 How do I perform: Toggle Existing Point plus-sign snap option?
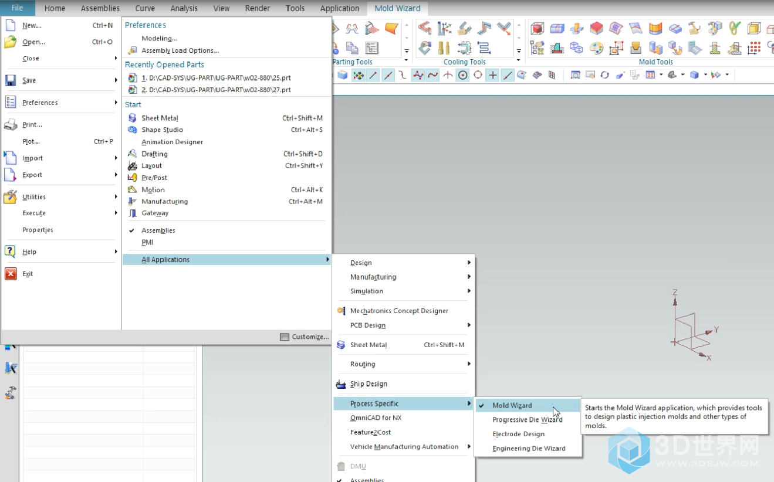pos(493,75)
